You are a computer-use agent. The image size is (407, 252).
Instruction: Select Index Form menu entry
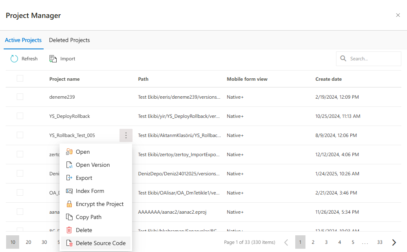pyautogui.click(x=95, y=191)
